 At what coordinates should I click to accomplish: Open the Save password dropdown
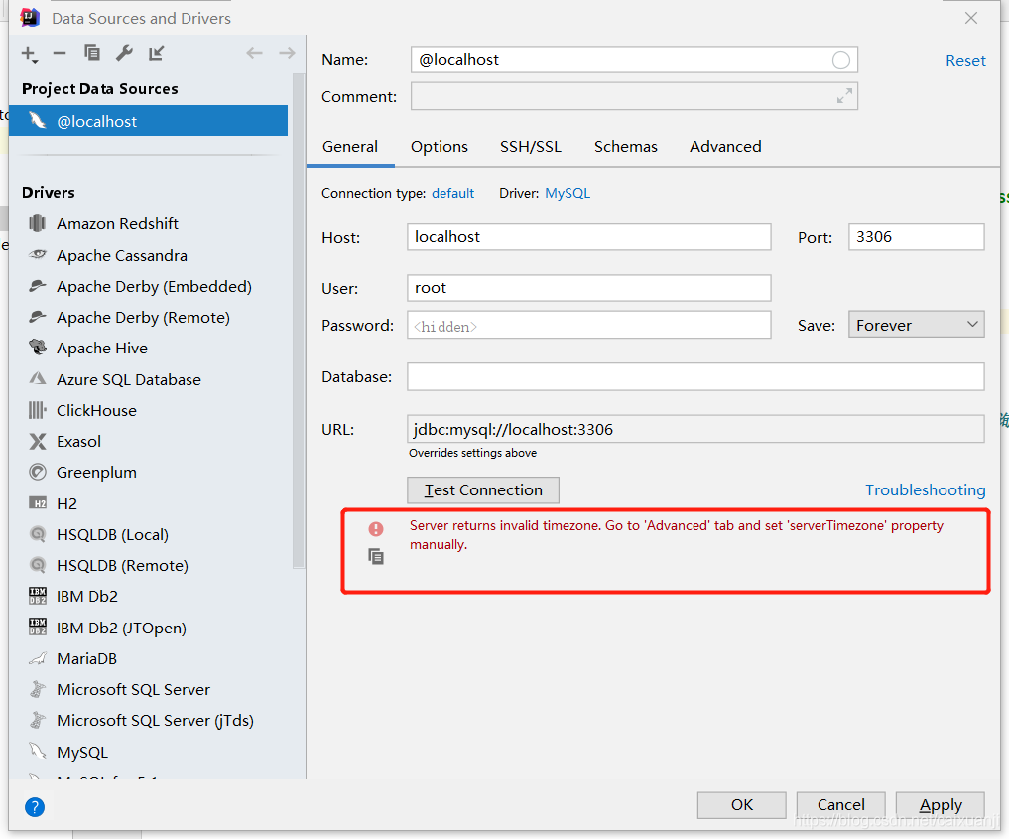pos(917,325)
